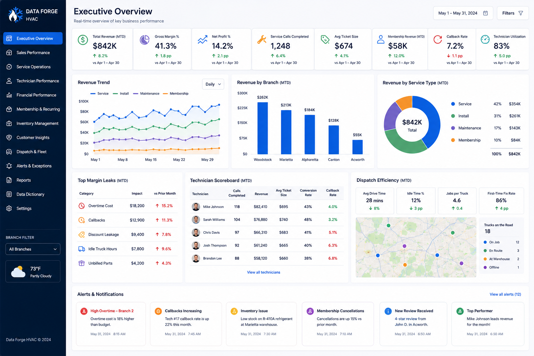Select Inventory Management menu item
The height and width of the screenshot is (356, 534).
(x=33, y=123)
